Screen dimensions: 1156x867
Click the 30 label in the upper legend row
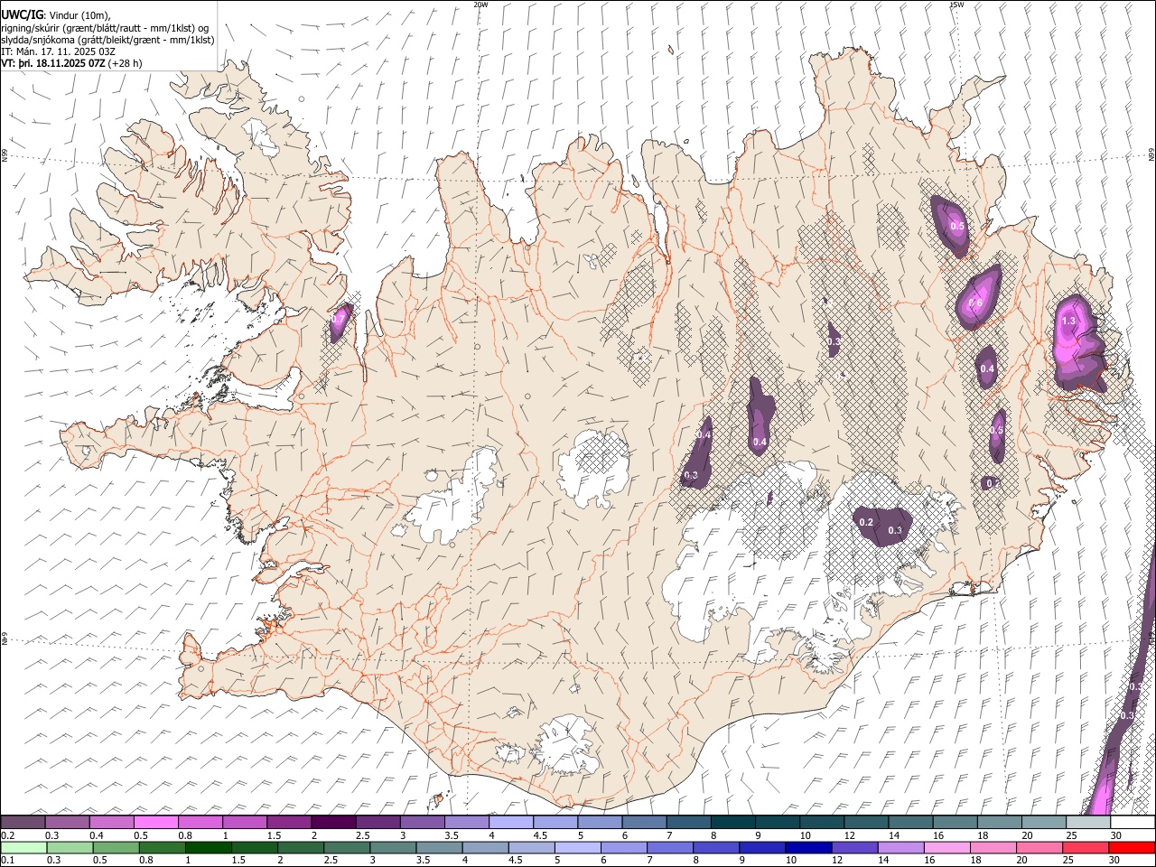point(1116,835)
